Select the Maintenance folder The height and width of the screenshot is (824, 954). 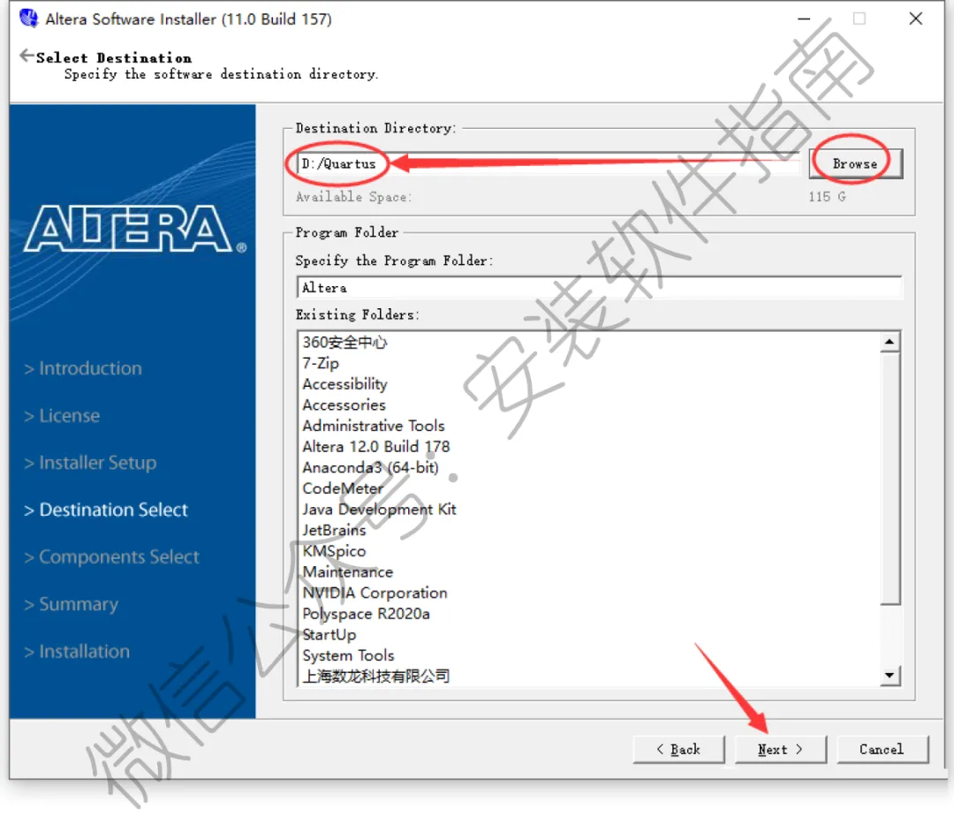(347, 571)
